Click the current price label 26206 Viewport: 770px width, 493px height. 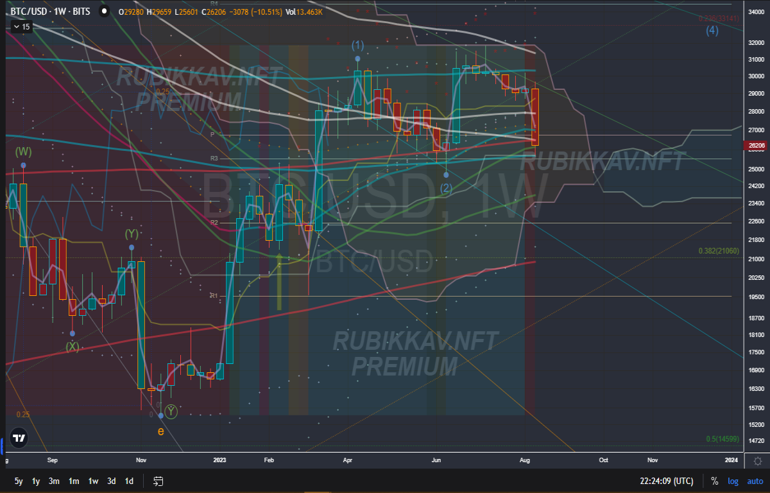tap(757, 146)
